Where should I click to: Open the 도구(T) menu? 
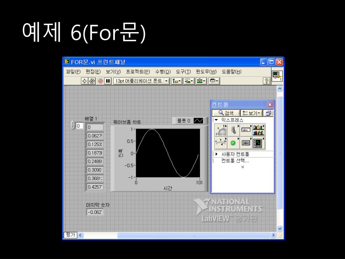point(183,71)
